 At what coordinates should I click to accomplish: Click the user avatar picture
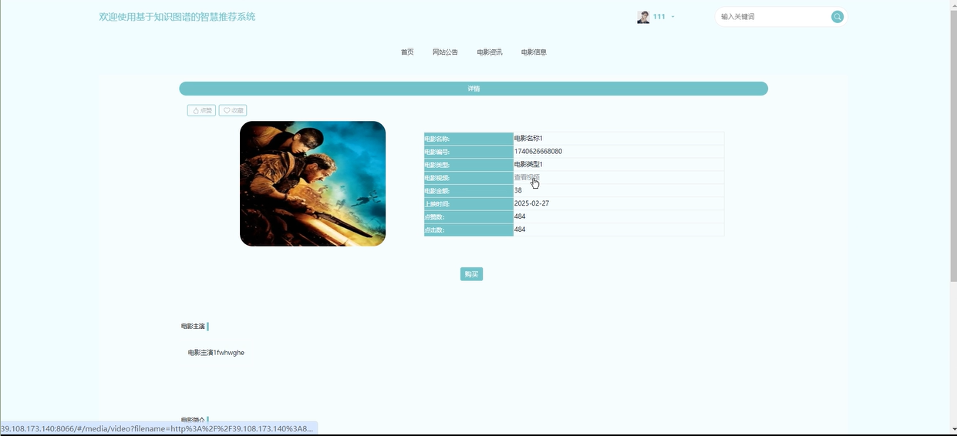[643, 17]
